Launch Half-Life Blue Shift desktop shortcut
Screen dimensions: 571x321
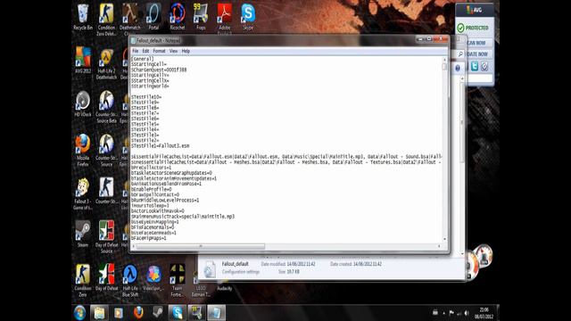coord(130,280)
